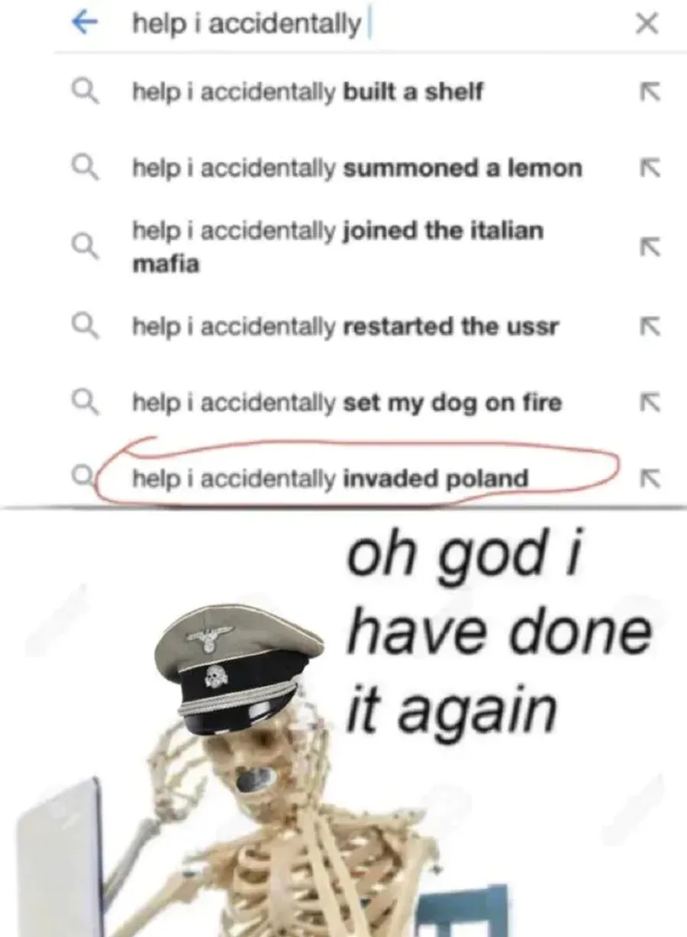The height and width of the screenshot is (937, 687).
Task: Tap search icon beside "restarted the ussr"
Action: 85,327
